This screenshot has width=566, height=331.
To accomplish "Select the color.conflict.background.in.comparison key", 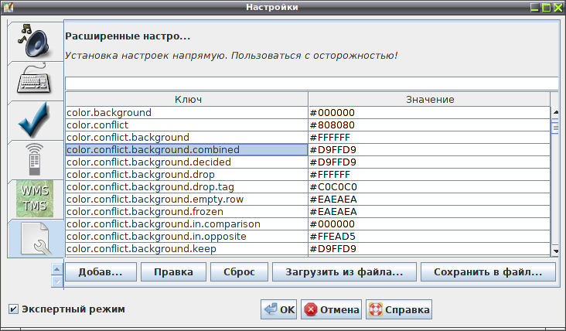I will click(x=186, y=224).
